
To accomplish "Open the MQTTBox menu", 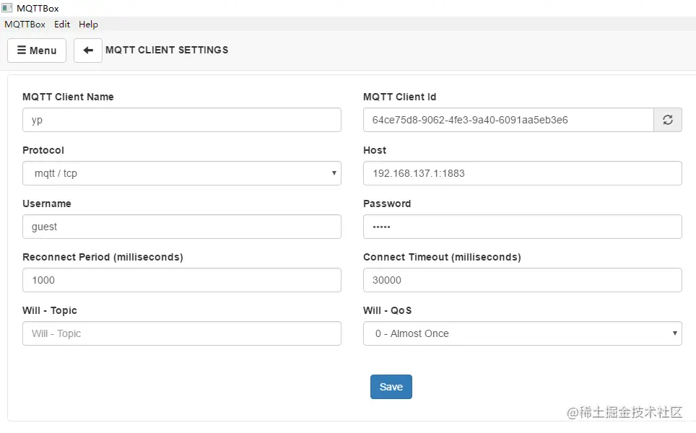I will coord(25,25).
